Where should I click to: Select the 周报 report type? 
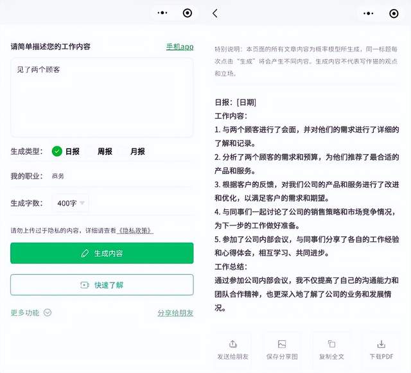tap(105, 152)
